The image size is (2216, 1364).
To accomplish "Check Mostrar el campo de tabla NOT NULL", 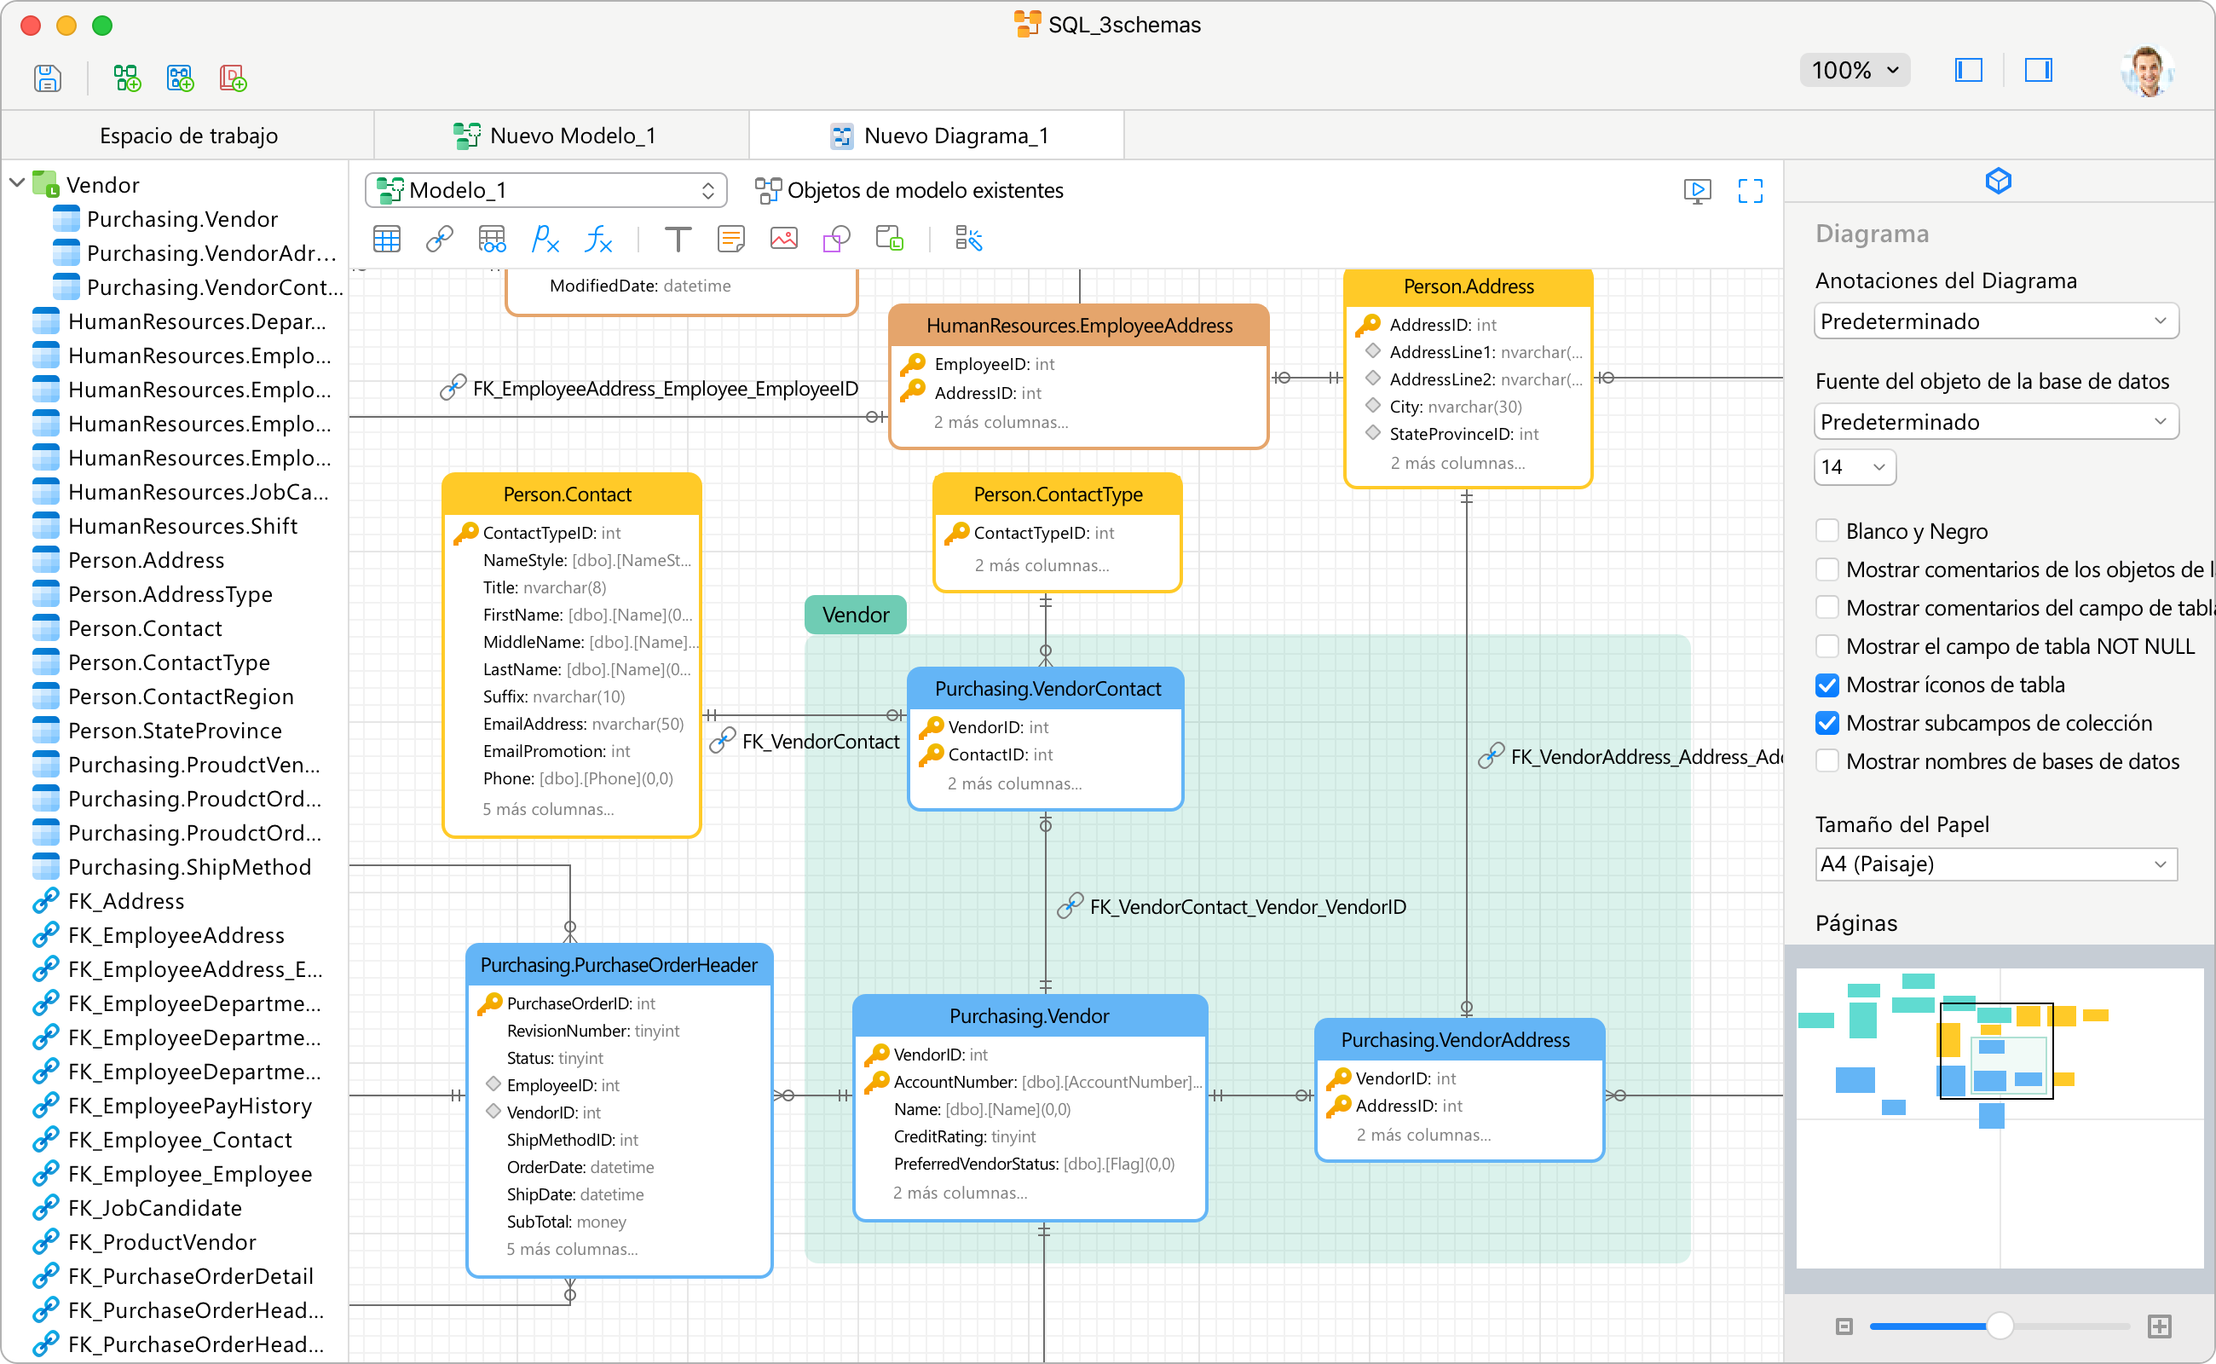I will [x=1826, y=646].
